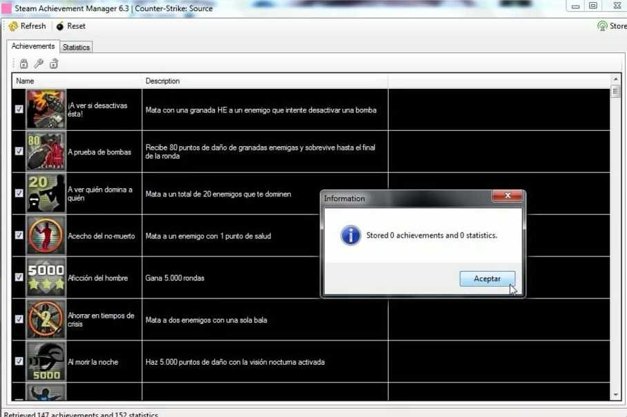Image resolution: width=627 pixels, height=417 pixels.
Task: Uncheck the '¡A ver si desactivas ésta!' checkbox
Action: point(19,110)
